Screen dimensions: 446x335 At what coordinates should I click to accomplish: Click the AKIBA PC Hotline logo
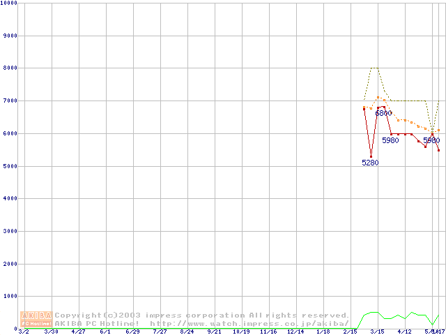tap(36, 319)
